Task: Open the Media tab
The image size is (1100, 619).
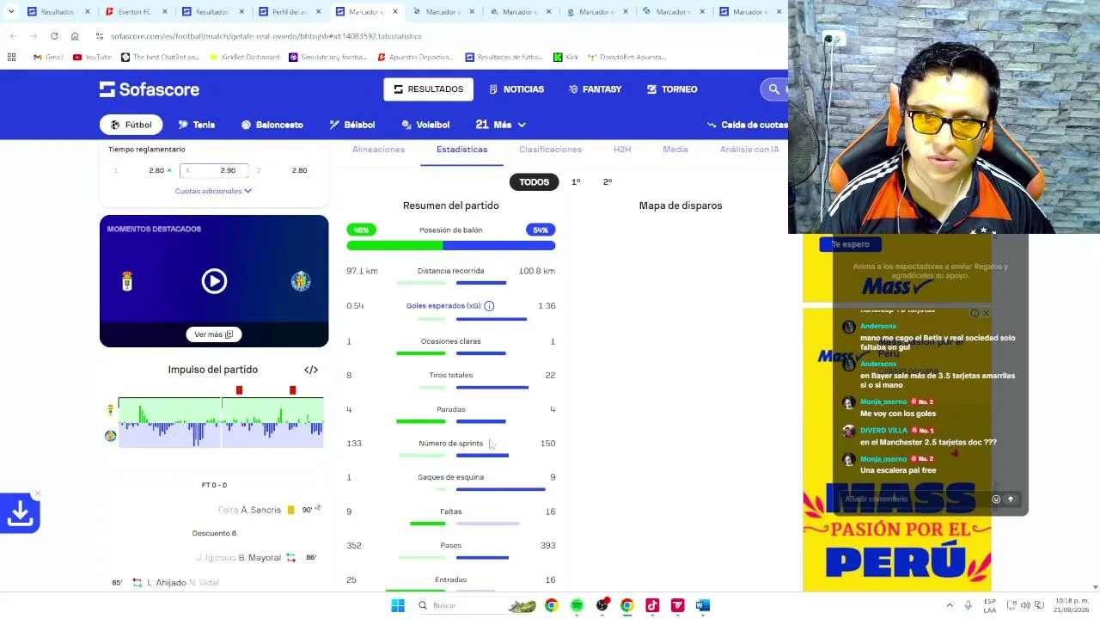Action: coord(675,150)
